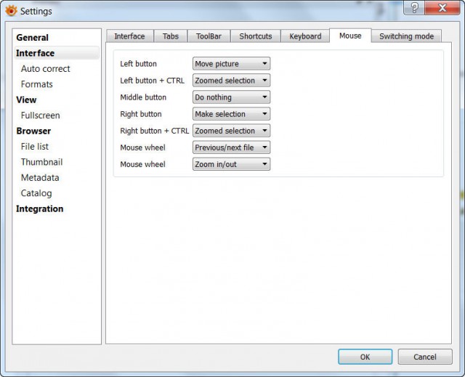Open the Thumbnail settings page
The height and width of the screenshot is (377, 465).
(42, 162)
